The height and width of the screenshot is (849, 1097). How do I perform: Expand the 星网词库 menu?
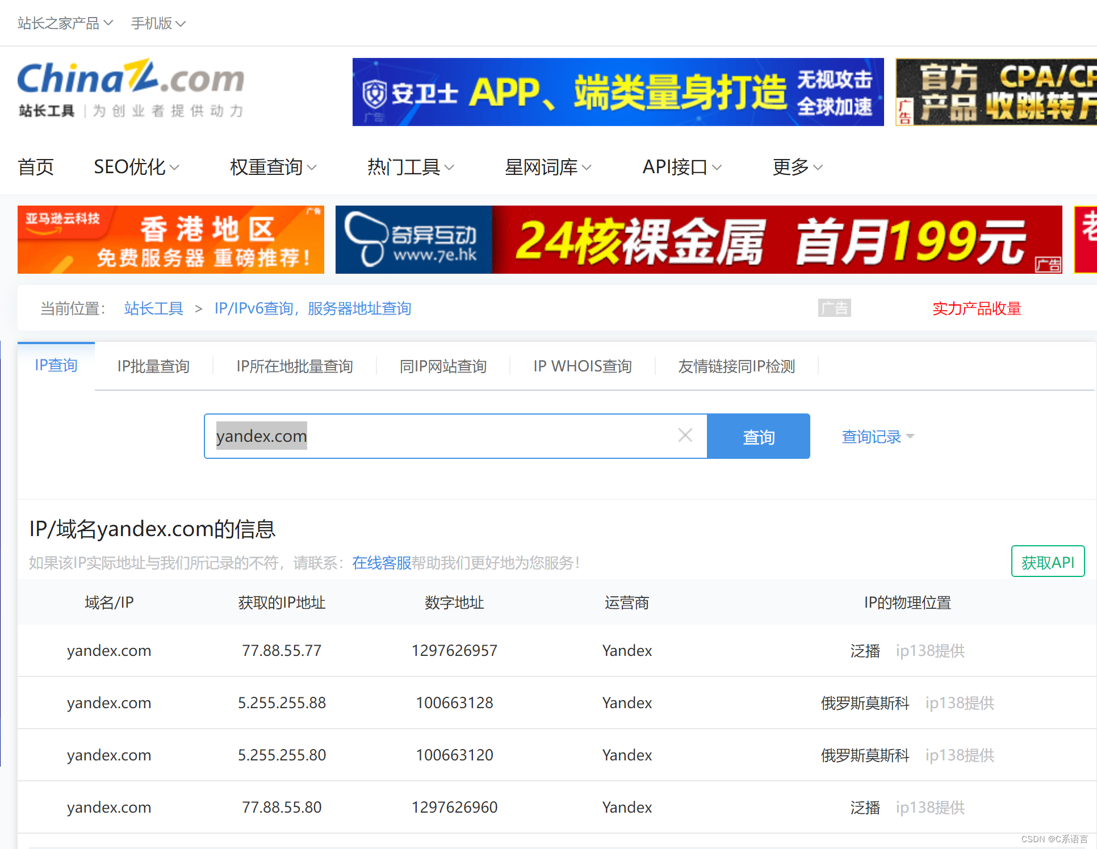[x=548, y=167]
